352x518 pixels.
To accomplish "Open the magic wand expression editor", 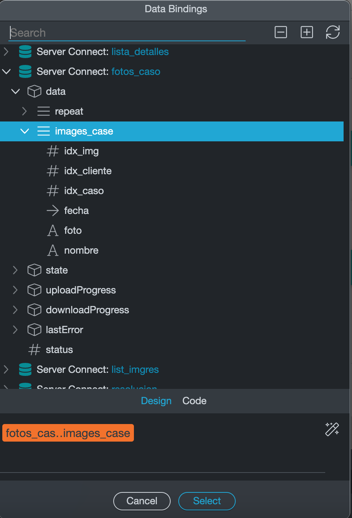I will click(332, 429).
